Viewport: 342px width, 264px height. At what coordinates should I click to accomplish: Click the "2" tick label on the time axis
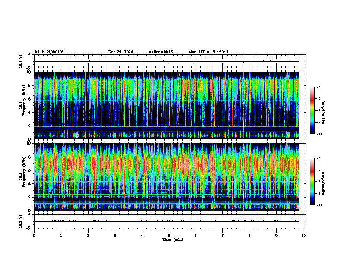88,236
